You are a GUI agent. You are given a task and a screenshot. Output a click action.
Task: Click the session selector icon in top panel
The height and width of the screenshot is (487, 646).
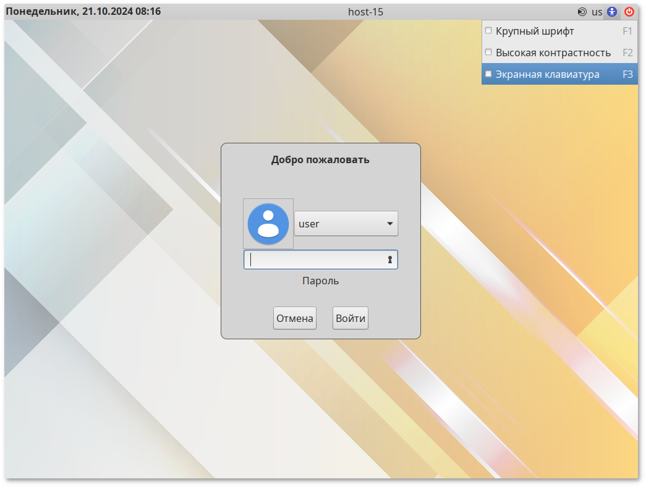pyautogui.click(x=582, y=12)
